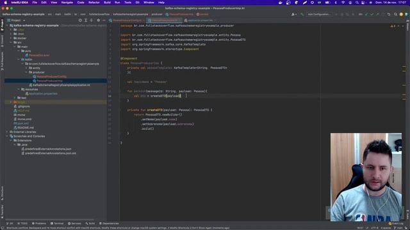Click the createDTO function name in code
410x230 pixels.
tap(154, 110)
